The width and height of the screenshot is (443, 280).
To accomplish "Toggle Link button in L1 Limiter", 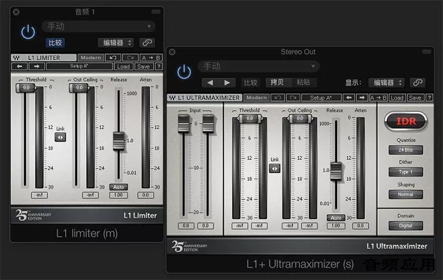I will (60, 137).
